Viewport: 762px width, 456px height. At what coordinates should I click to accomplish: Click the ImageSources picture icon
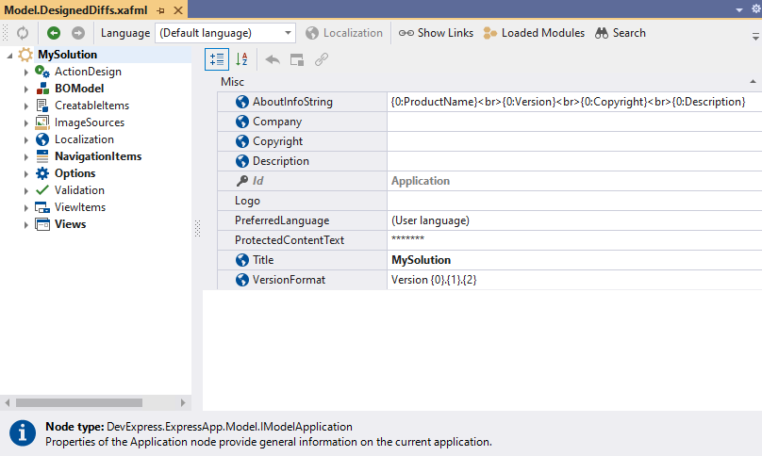tap(42, 122)
